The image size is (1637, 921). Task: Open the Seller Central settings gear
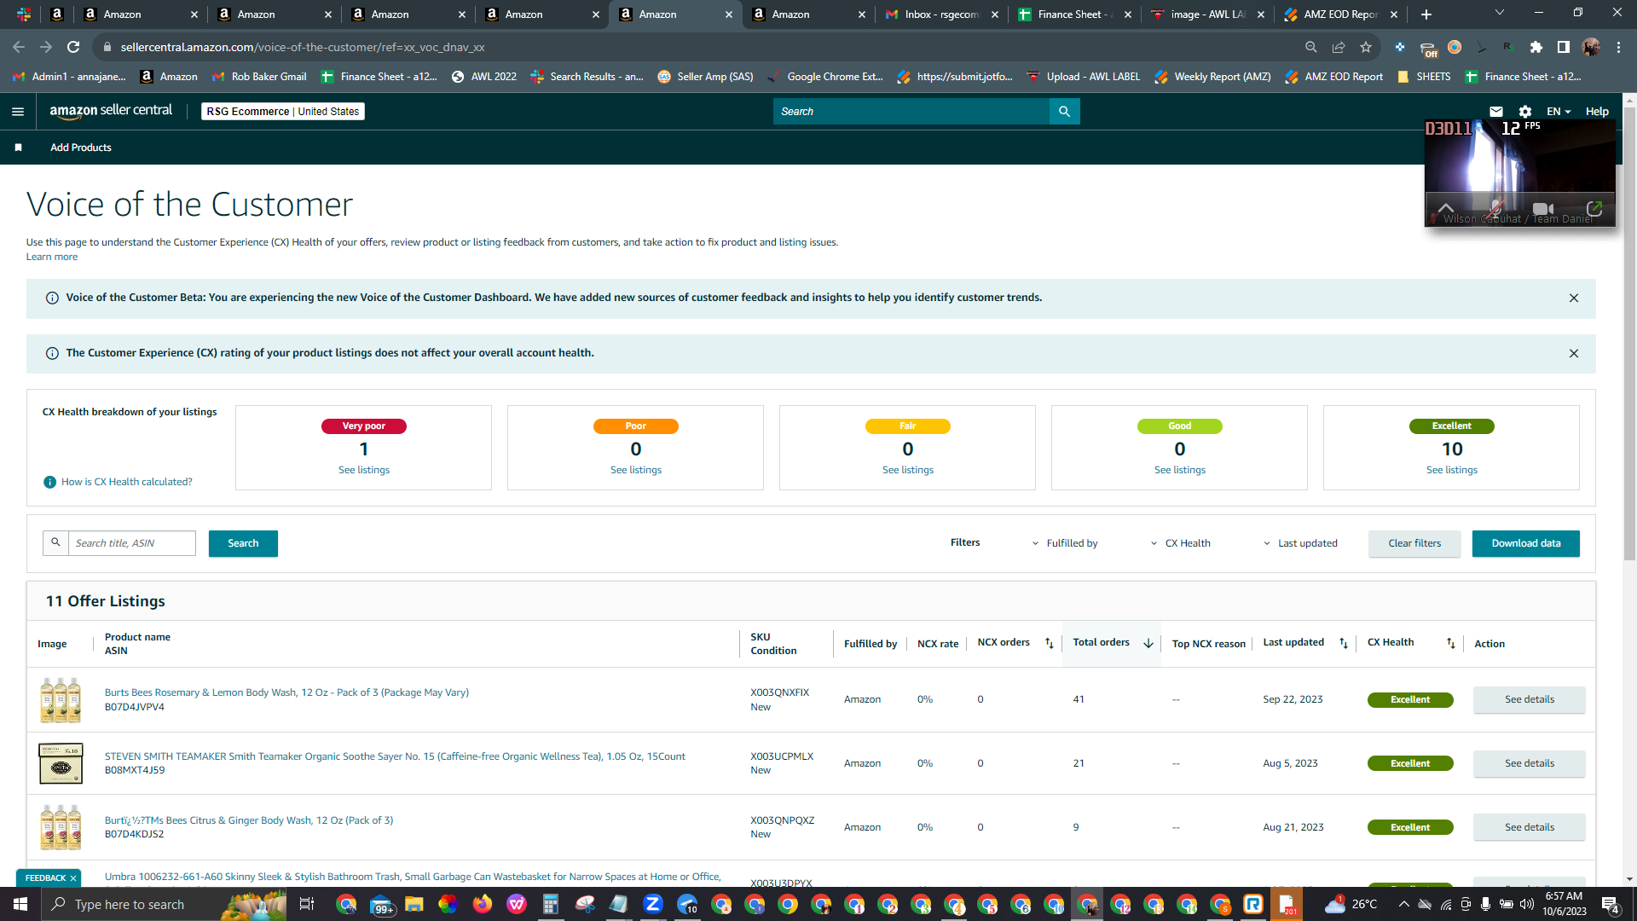click(x=1525, y=112)
